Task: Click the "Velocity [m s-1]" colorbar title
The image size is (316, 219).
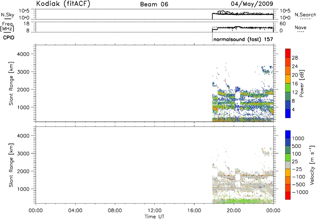Action: [x=312, y=165]
